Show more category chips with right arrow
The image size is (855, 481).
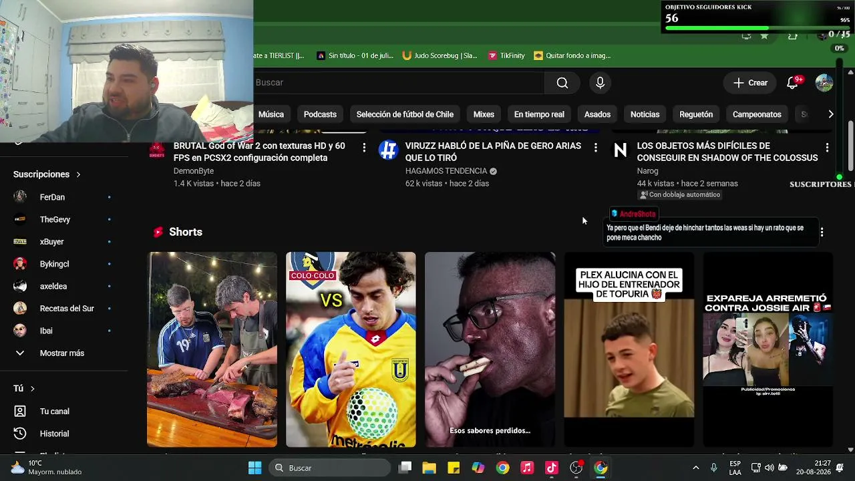point(830,114)
